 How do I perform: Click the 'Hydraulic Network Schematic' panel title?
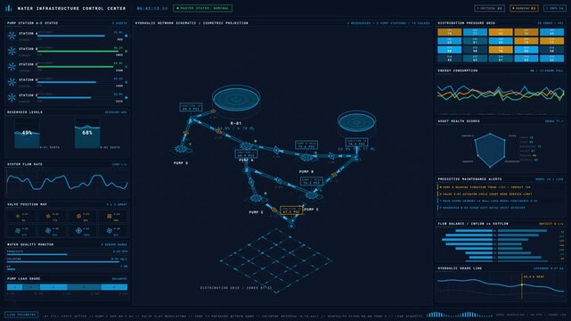coord(192,23)
